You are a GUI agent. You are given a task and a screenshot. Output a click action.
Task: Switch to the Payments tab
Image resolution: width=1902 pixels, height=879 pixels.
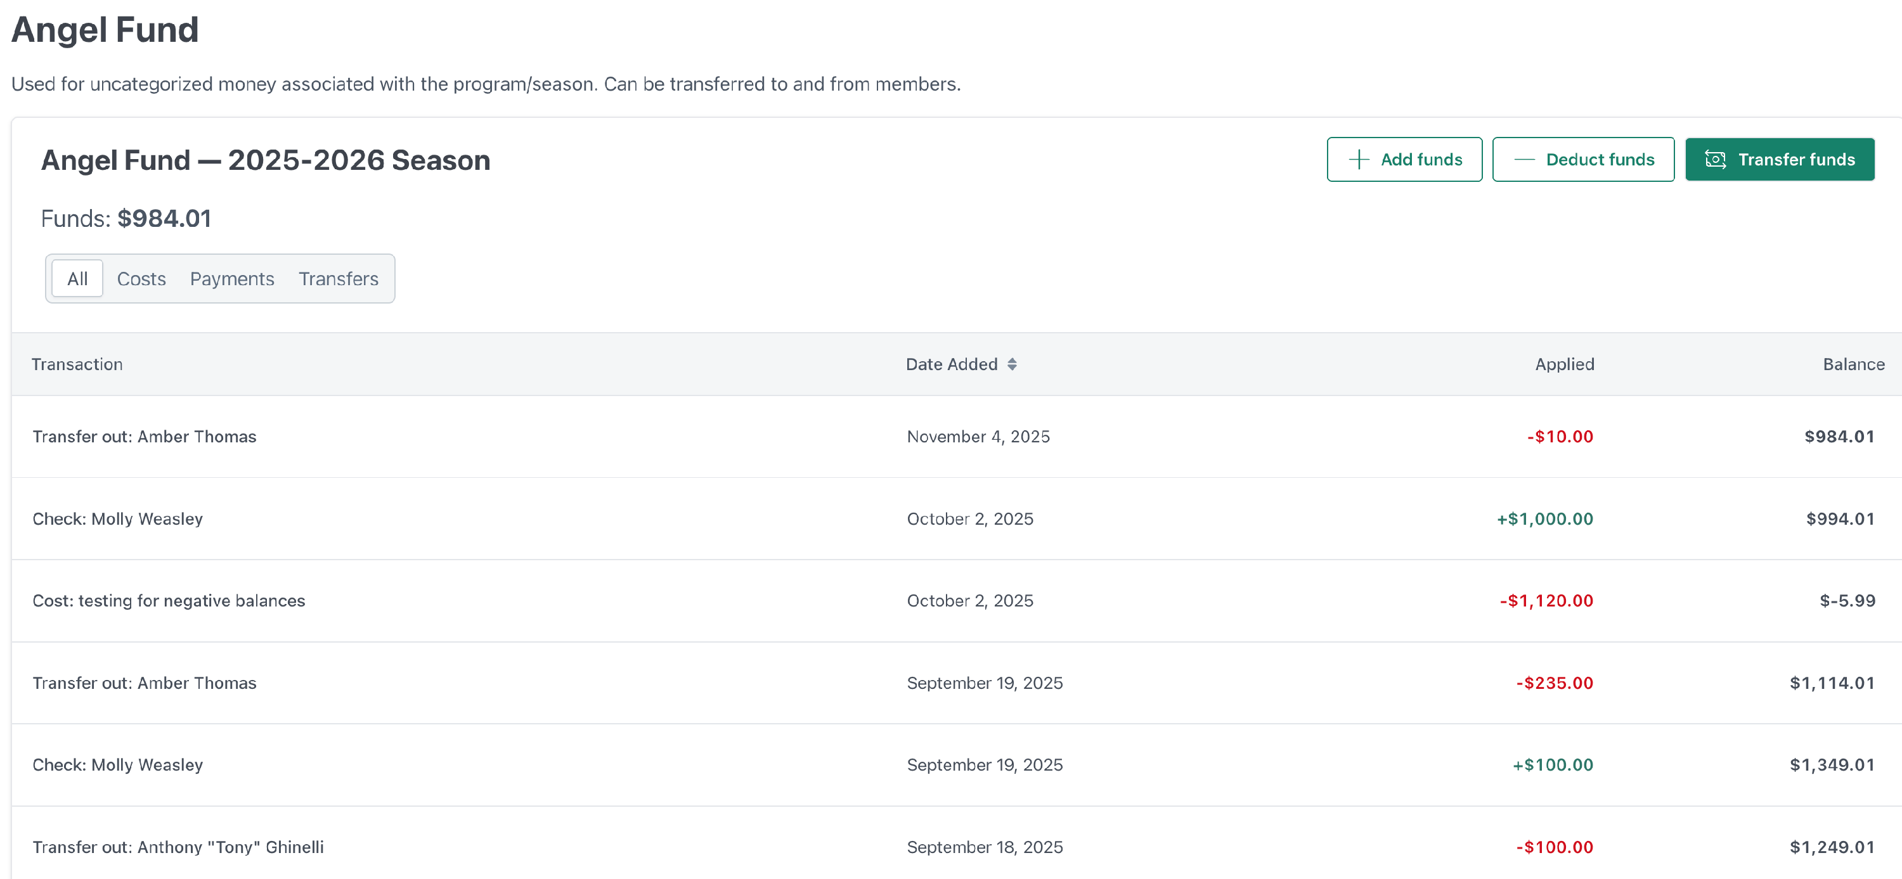point(232,278)
